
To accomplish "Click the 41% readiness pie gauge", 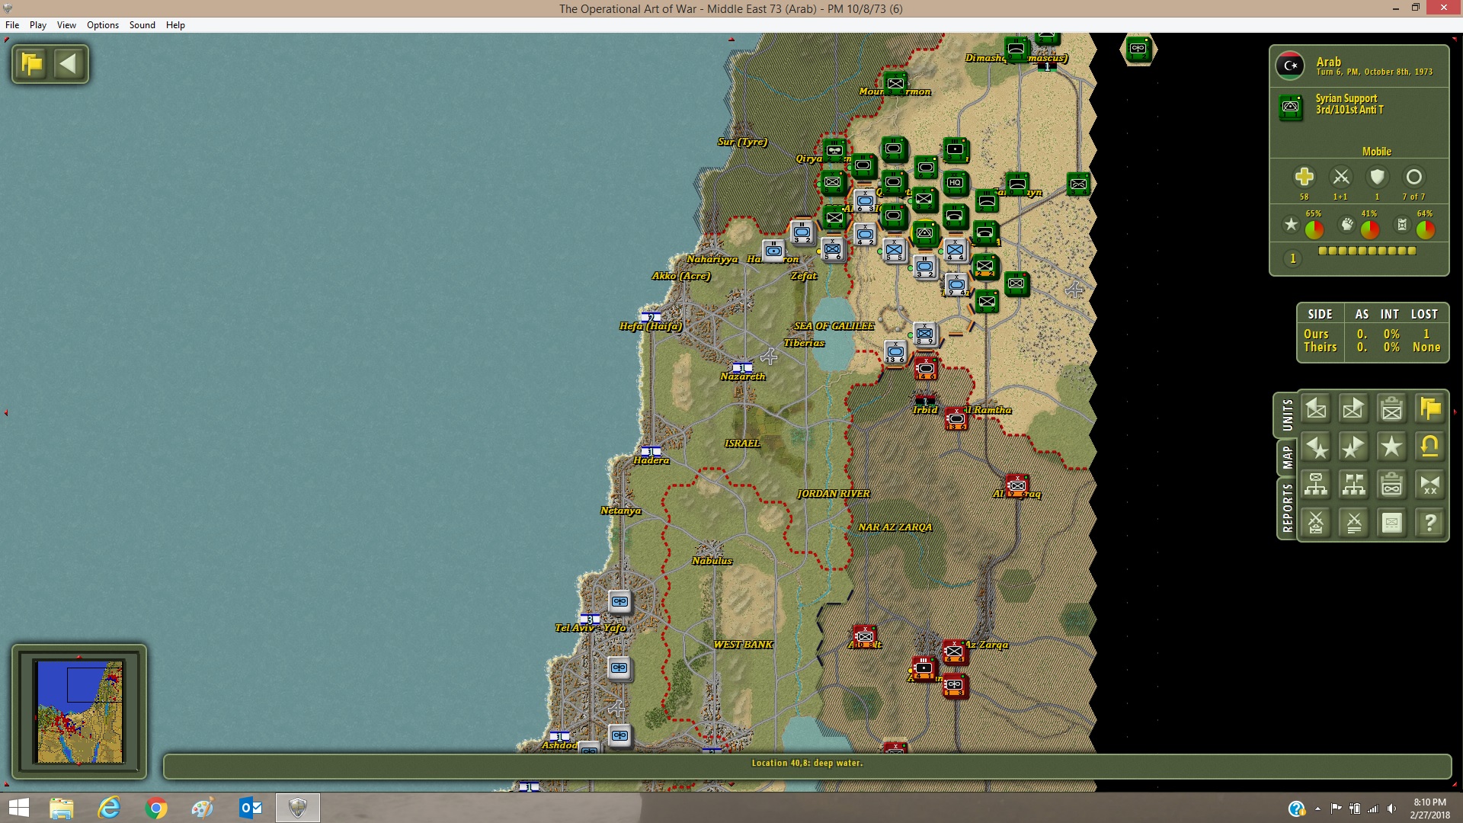I will 1370,229.
